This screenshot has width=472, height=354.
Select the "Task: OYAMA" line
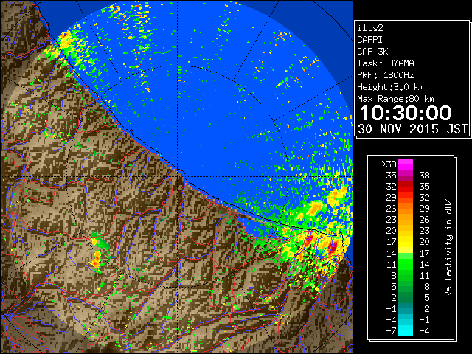386,63
